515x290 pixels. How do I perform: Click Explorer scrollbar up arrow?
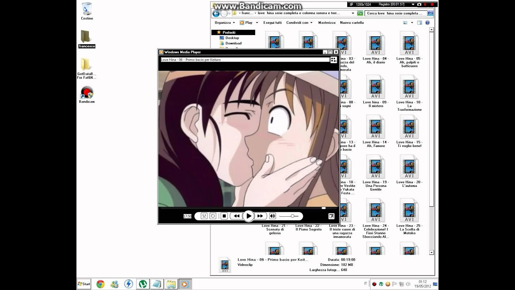point(432,30)
